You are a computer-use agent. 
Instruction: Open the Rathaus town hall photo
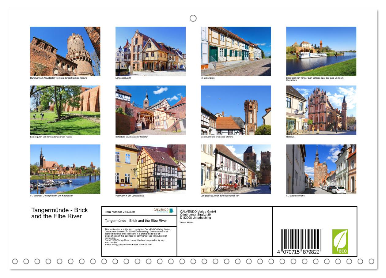(x=321, y=110)
